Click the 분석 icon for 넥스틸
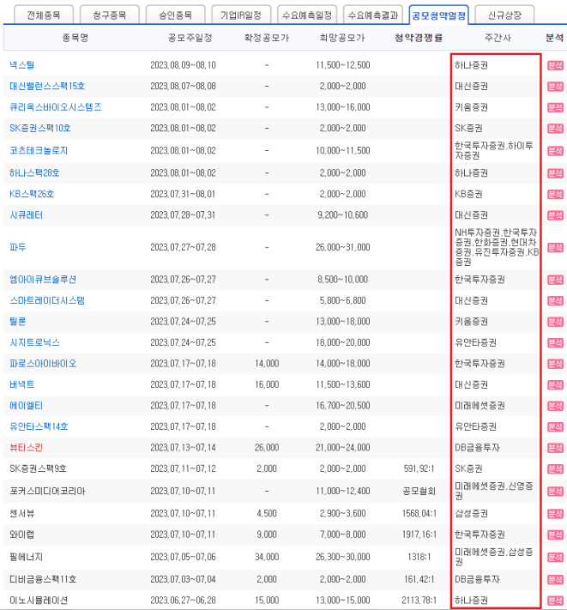Image resolution: width=567 pixels, height=610 pixels. click(x=555, y=65)
